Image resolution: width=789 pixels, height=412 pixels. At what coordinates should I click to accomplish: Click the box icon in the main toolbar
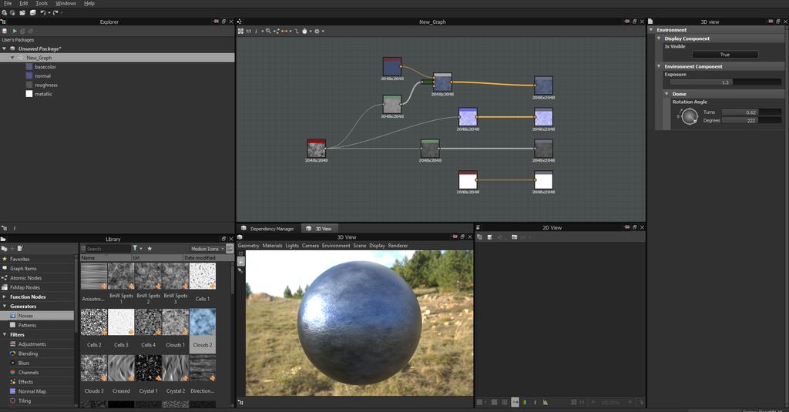(x=32, y=12)
